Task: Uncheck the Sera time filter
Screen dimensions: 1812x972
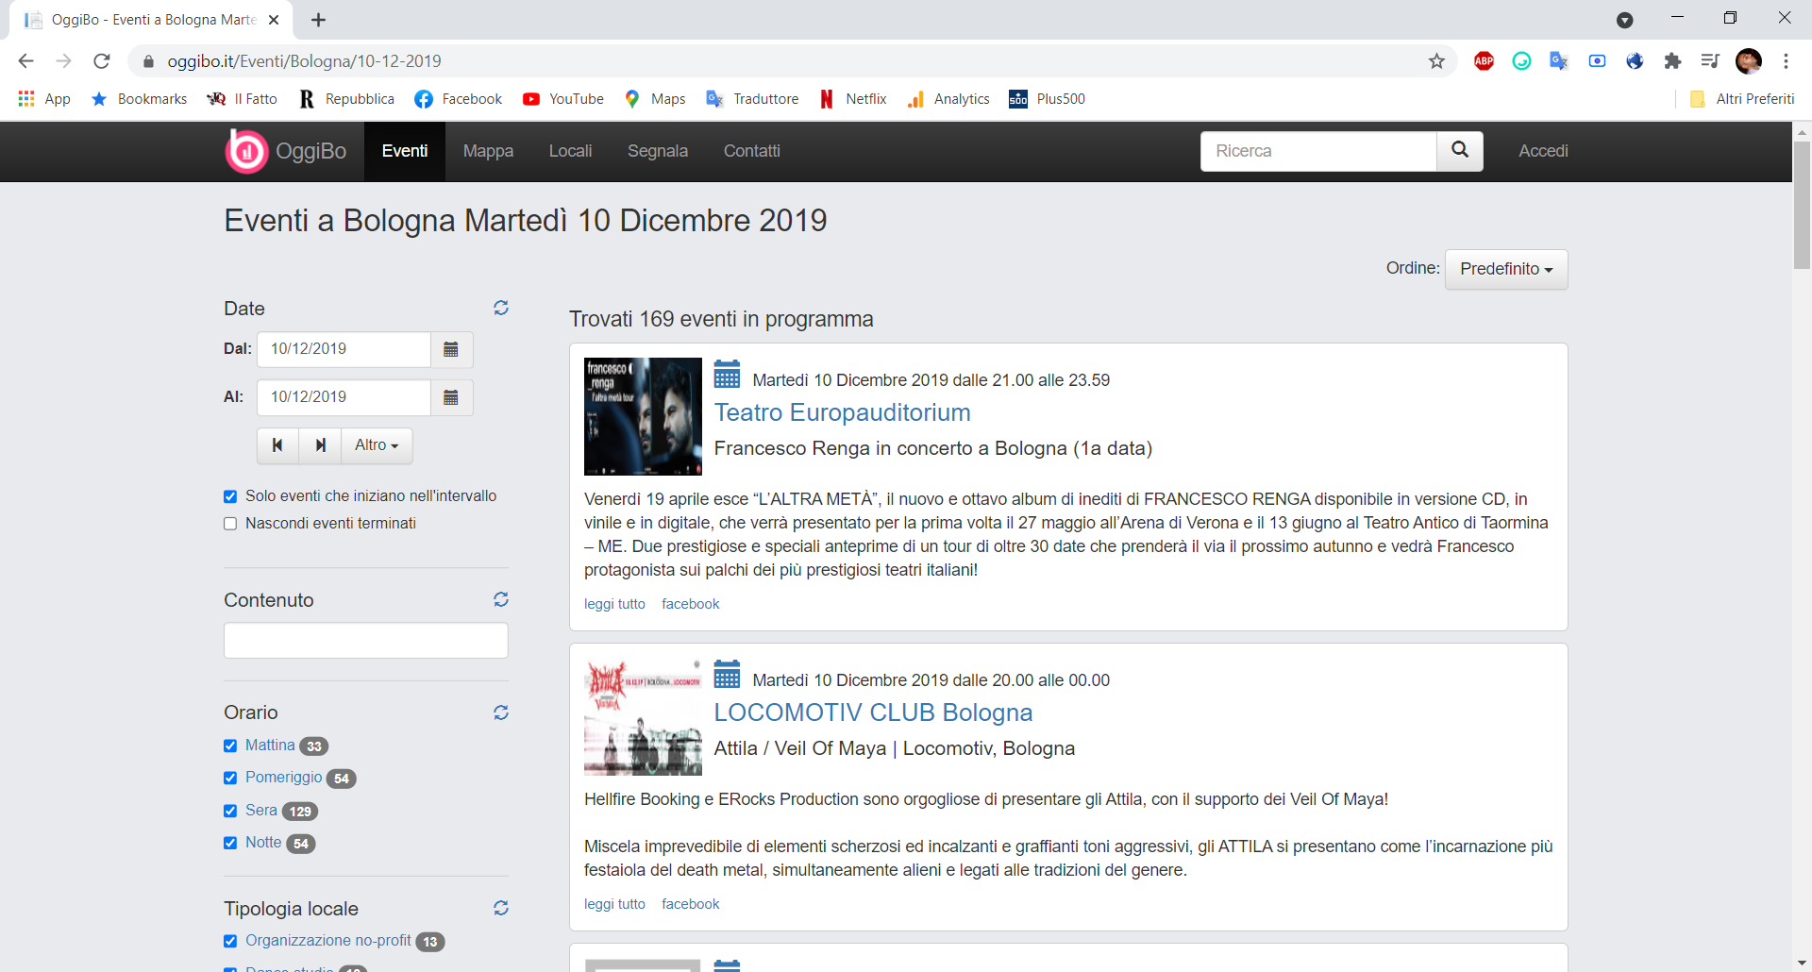Action: [230, 811]
